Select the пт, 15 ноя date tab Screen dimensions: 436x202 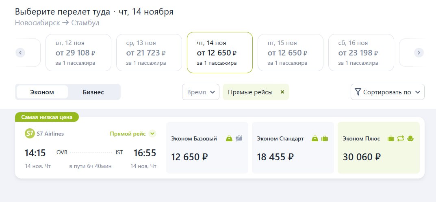[290, 53]
